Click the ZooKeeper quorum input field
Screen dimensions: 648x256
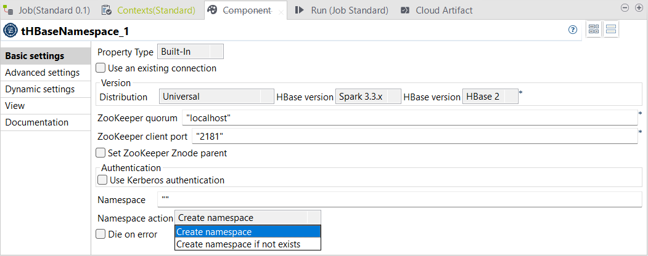(x=407, y=117)
